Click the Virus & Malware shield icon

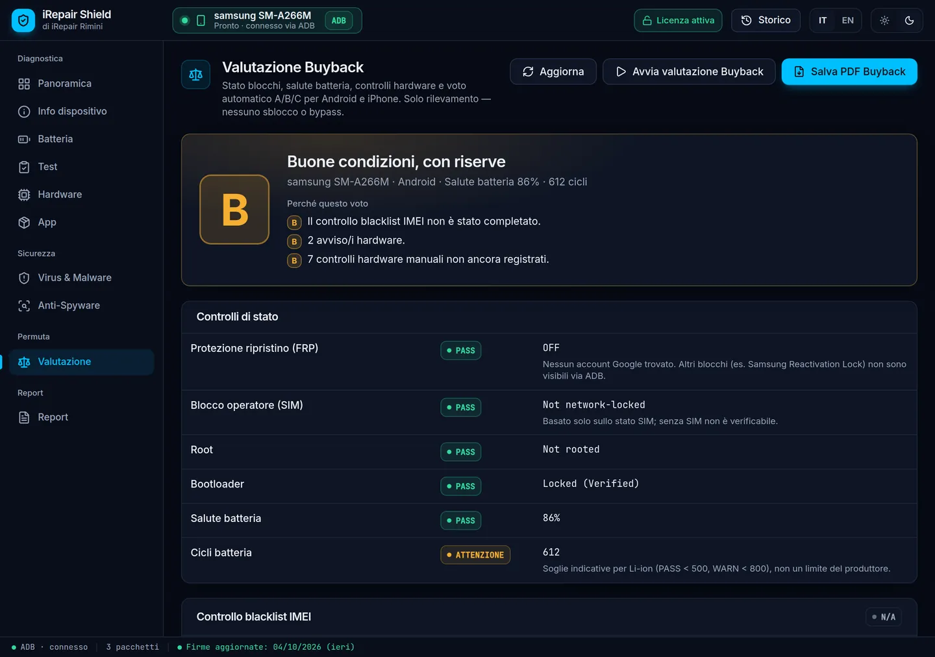click(x=24, y=278)
